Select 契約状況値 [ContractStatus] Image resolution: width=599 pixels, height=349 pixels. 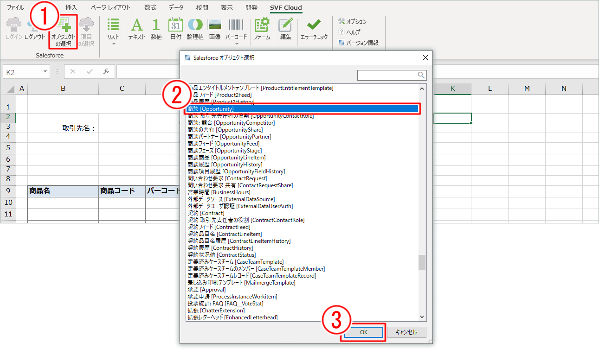(222, 255)
